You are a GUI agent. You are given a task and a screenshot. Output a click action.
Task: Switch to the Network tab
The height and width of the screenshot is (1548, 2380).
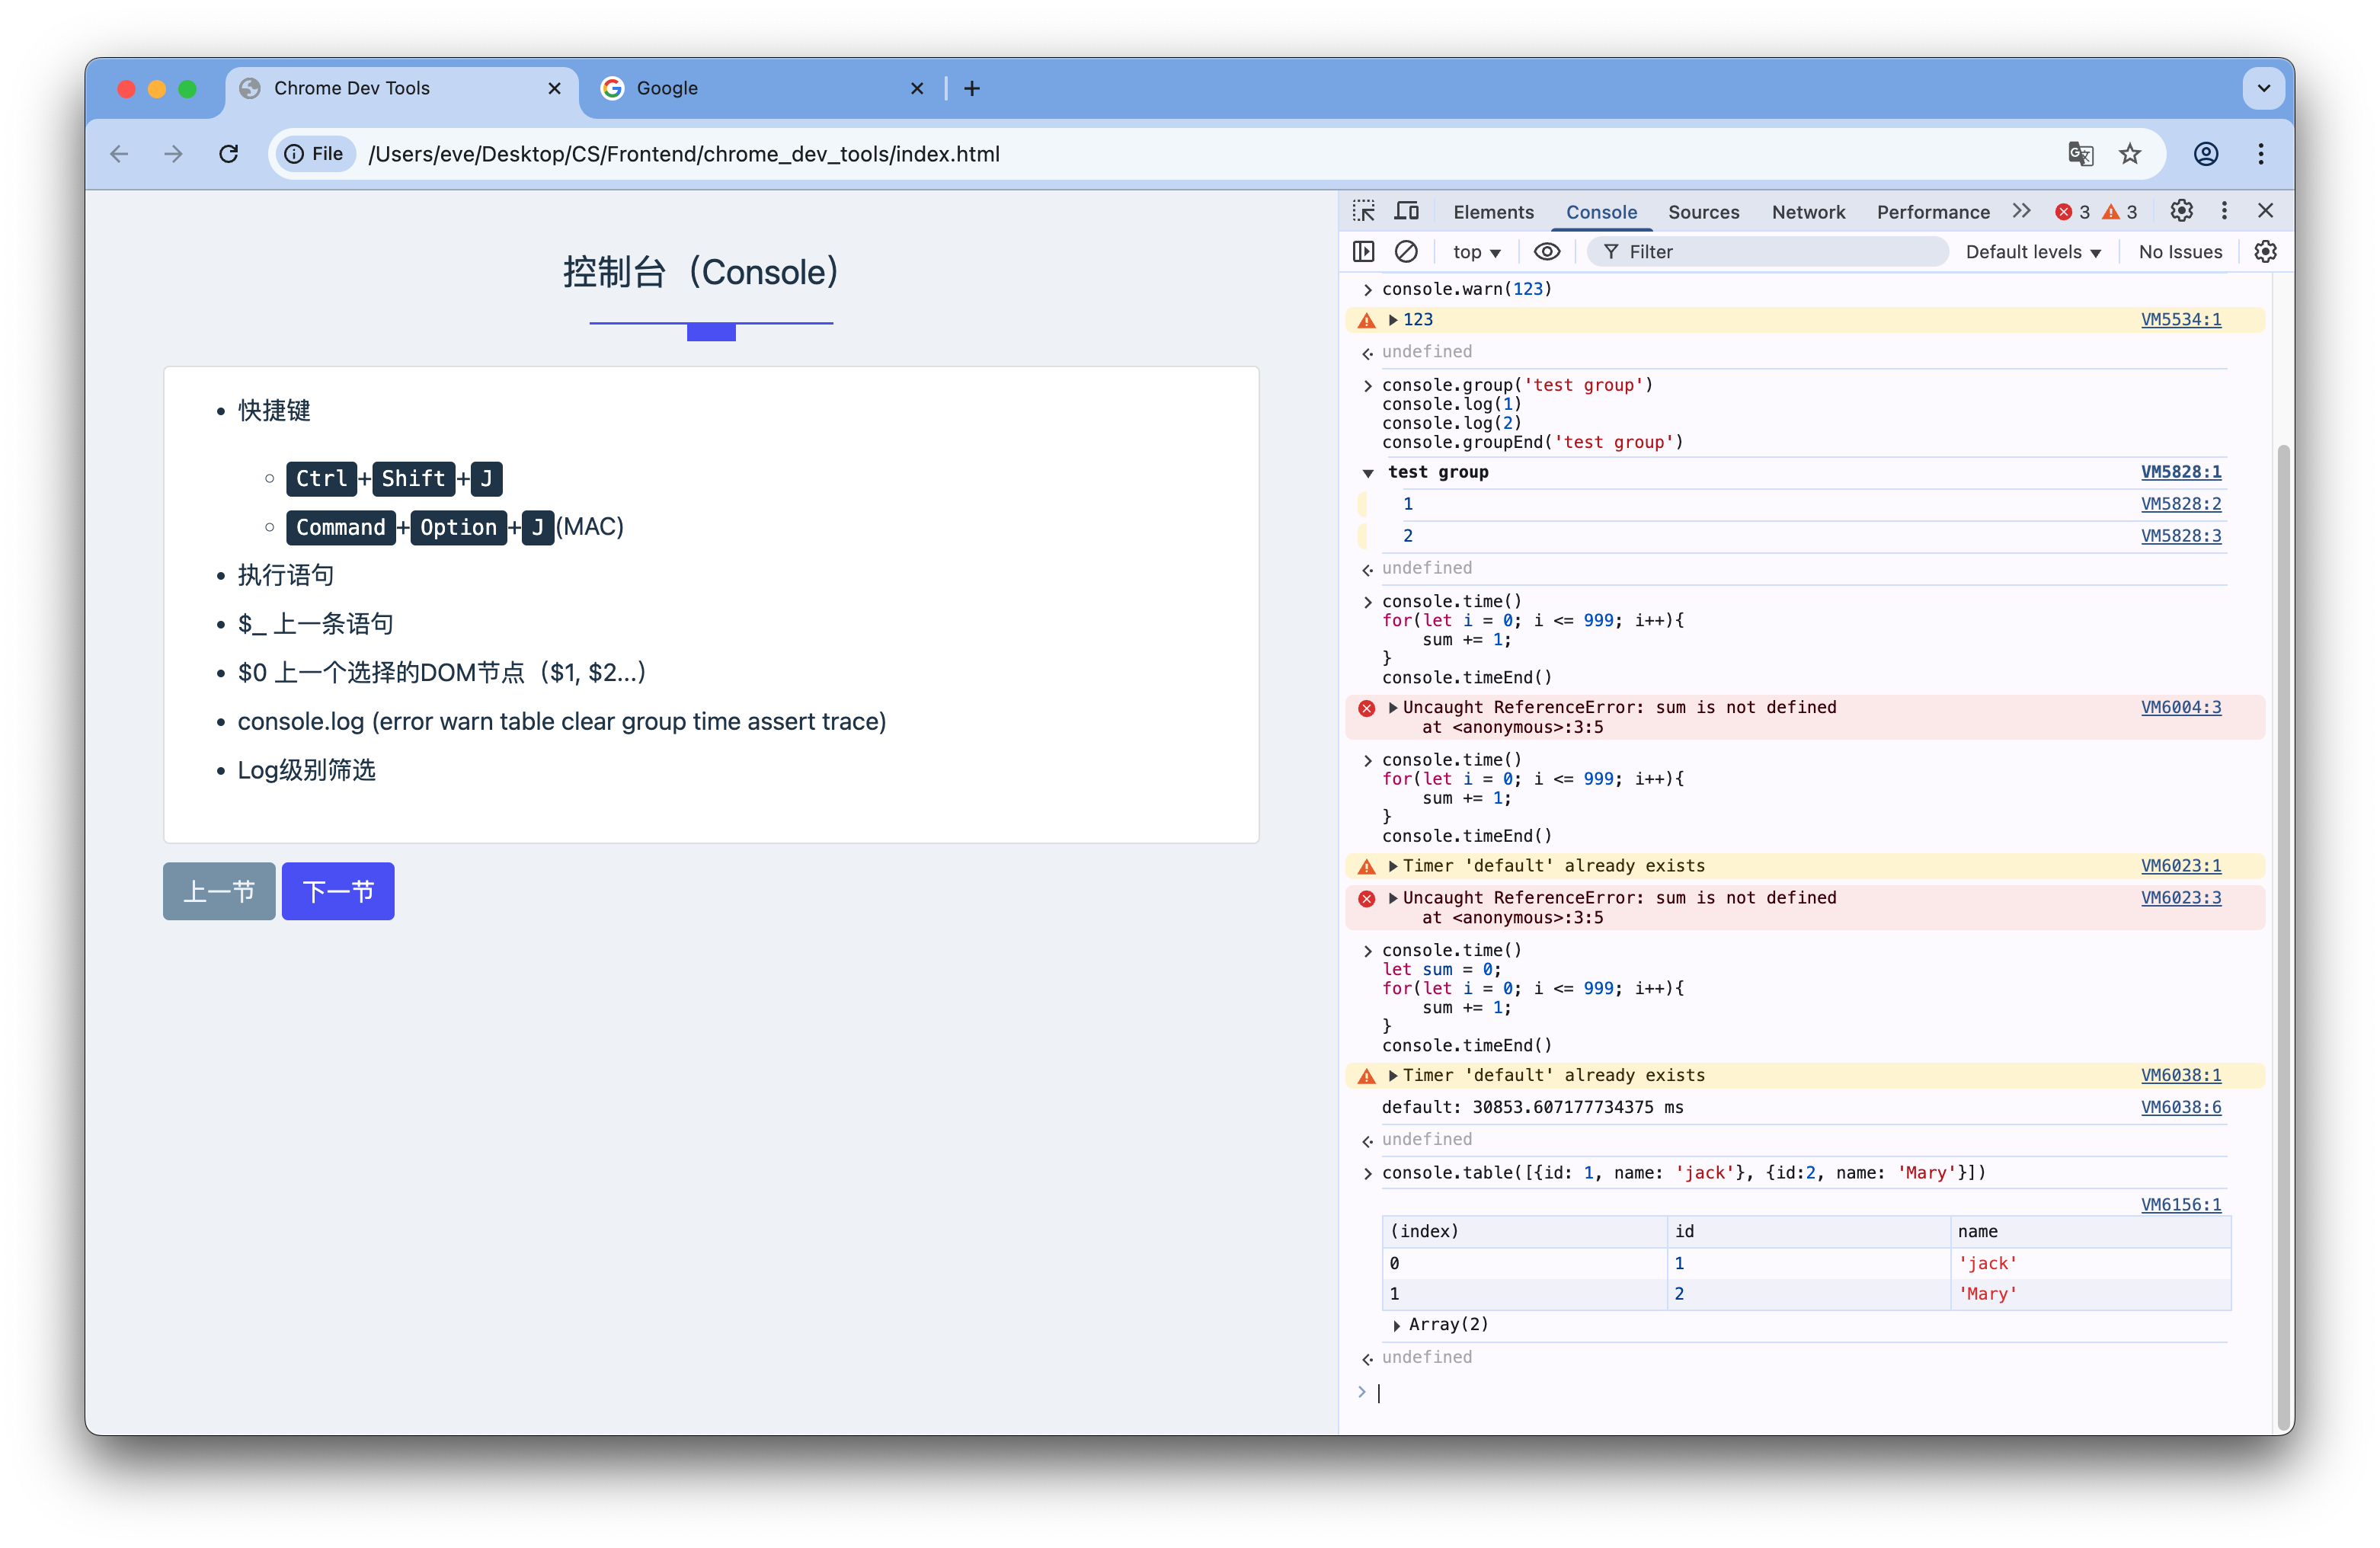pyautogui.click(x=1809, y=211)
